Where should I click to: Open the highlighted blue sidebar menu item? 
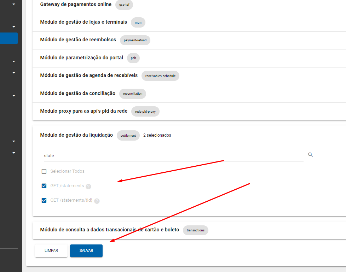[x=8, y=39]
